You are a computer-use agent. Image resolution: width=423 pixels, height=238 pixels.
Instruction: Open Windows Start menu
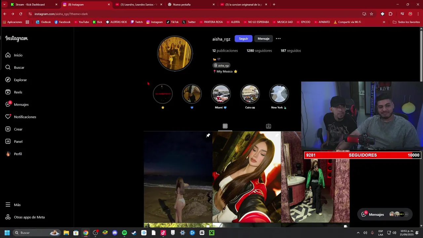click(x=7, y=233)
